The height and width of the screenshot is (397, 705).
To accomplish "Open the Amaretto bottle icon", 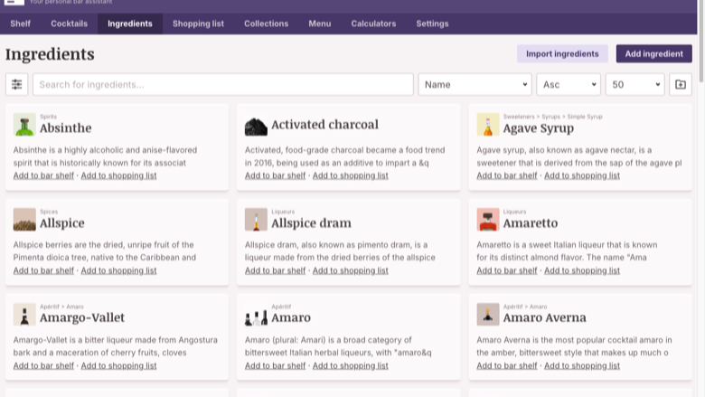I will click(x=488, y=220).
